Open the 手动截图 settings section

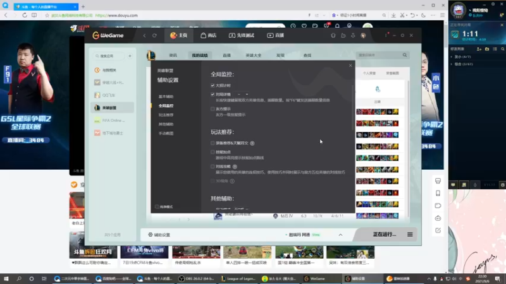point(166,133)
